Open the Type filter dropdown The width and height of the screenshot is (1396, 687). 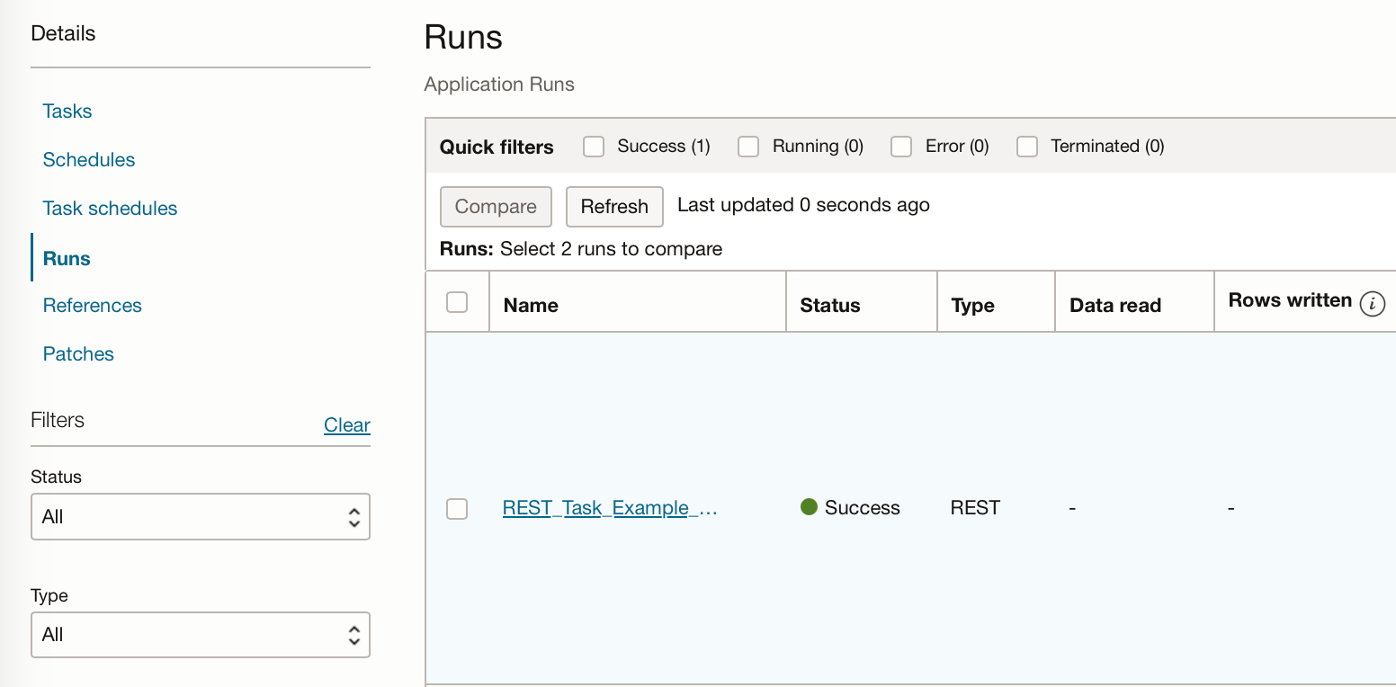pyautogui.click(x=200, y=634)
